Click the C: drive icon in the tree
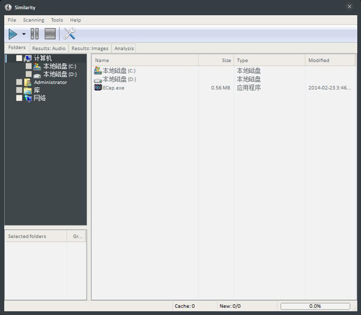The height and width of the screenshot is (315, 361). coord(37,66)
